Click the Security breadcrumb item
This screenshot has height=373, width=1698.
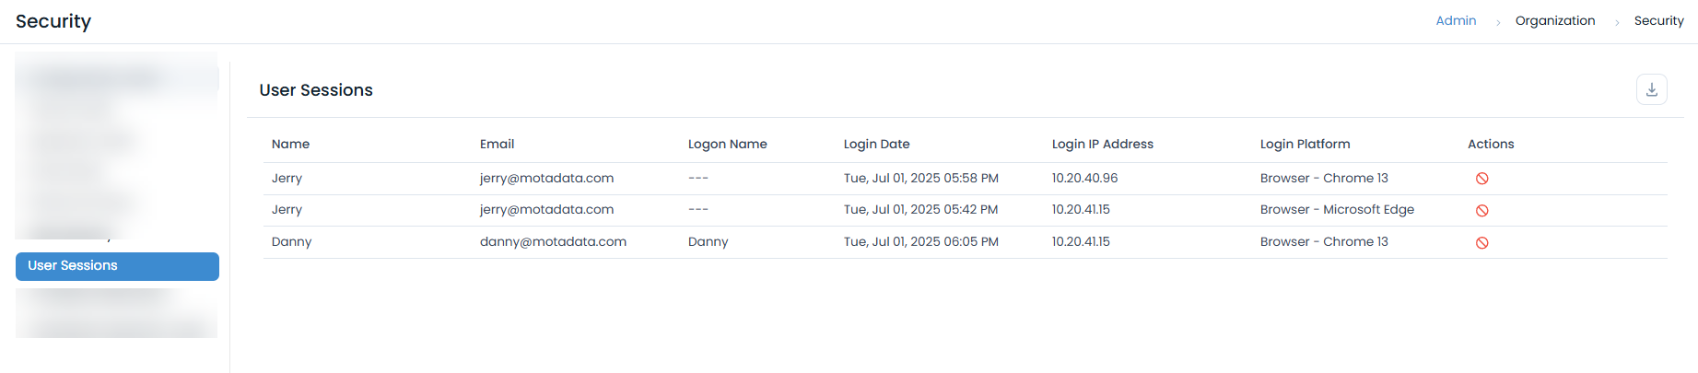1658,20
